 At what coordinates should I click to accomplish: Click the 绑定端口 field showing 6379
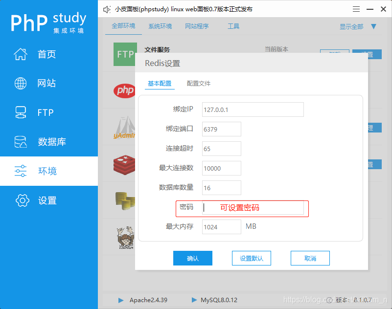(222, 129)
